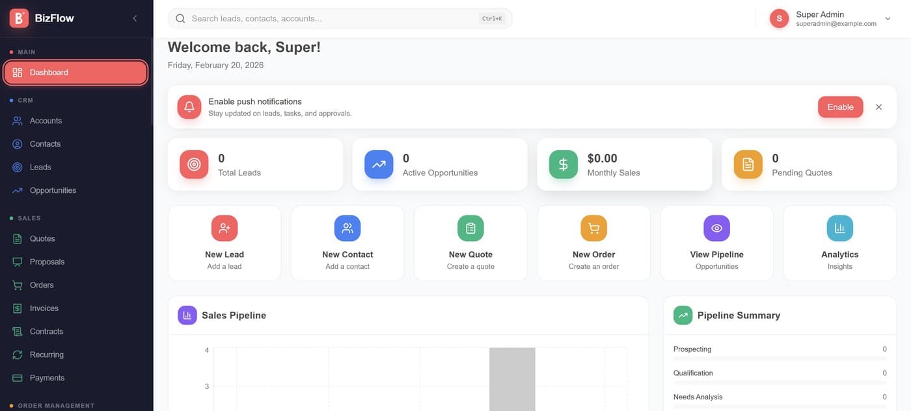The image size is (911, 411).
Task: Click the Payments icon in sidebar
Action: [17, 377]
